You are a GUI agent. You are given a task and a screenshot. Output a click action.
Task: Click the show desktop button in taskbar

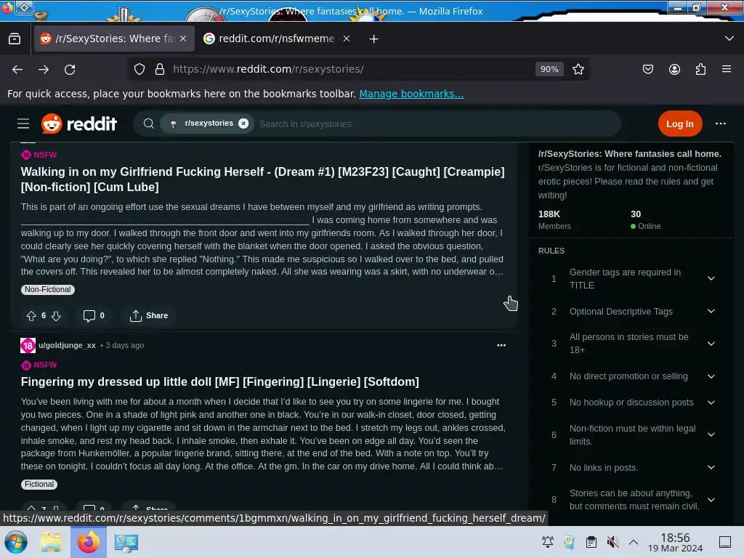tap(724, 542)
